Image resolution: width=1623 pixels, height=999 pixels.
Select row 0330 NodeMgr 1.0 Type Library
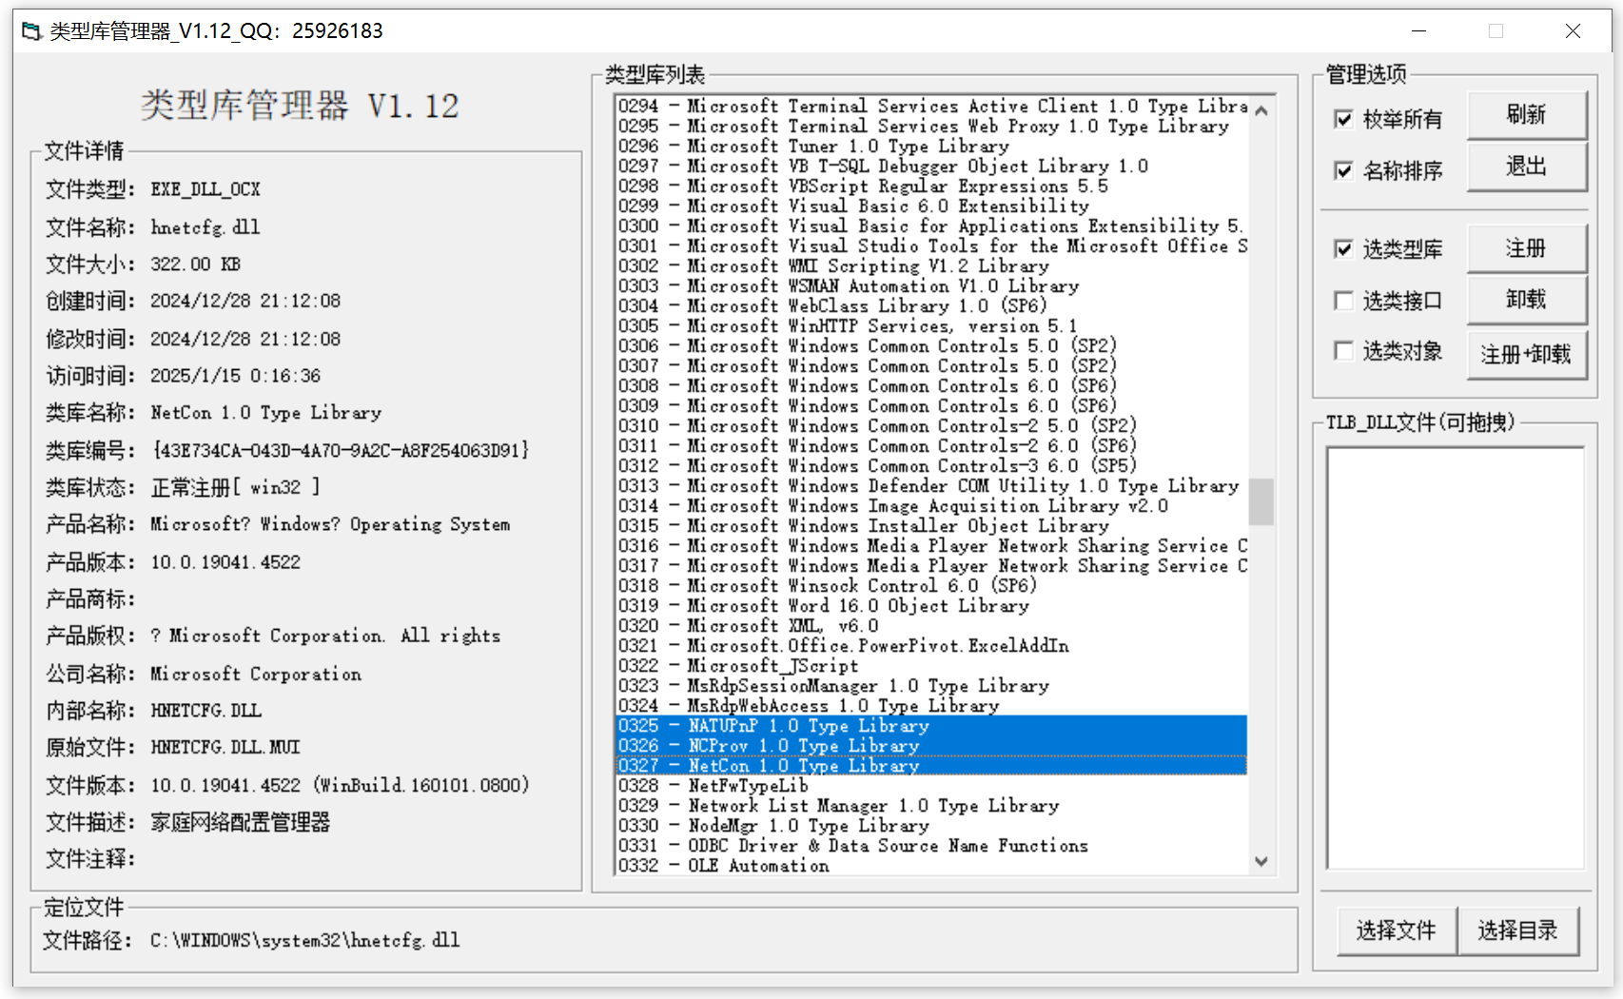tap(931, 825)
